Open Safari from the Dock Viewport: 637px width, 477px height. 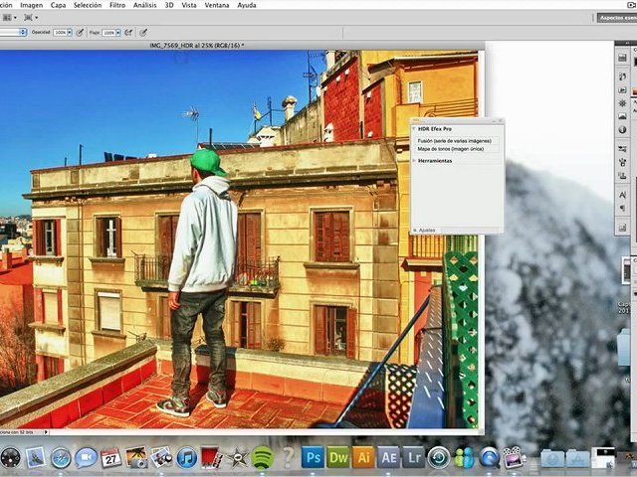click(61, 458)
